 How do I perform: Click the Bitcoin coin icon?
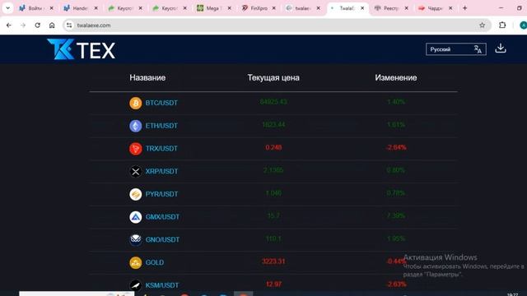click(135, 103)
